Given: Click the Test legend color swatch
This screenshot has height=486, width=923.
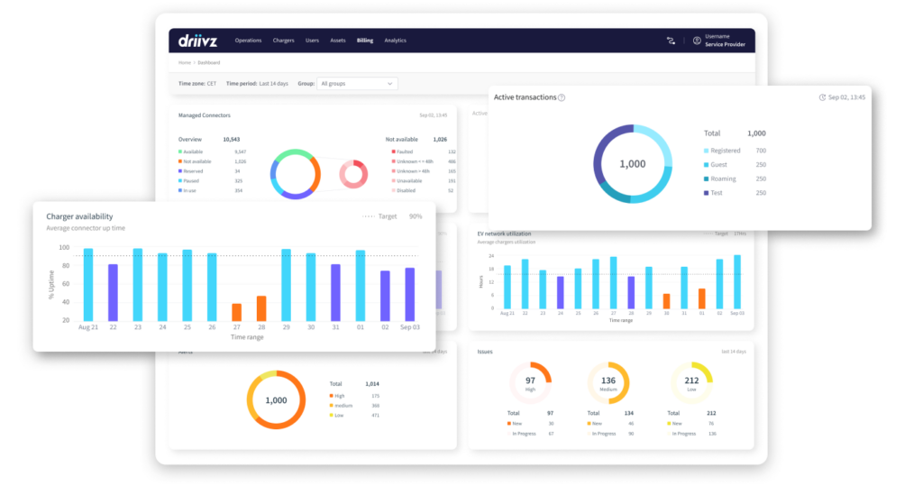Looking at the screenshot, I should [706, 193].
